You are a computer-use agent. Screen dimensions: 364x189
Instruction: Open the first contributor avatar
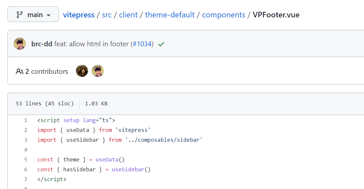click(x=82, y=71)
